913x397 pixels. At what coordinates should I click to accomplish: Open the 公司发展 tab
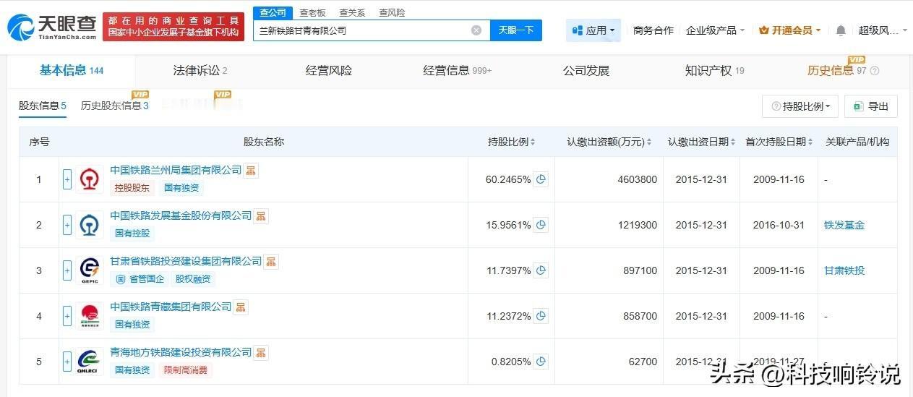pyautogui.click(x=586, y=70)
